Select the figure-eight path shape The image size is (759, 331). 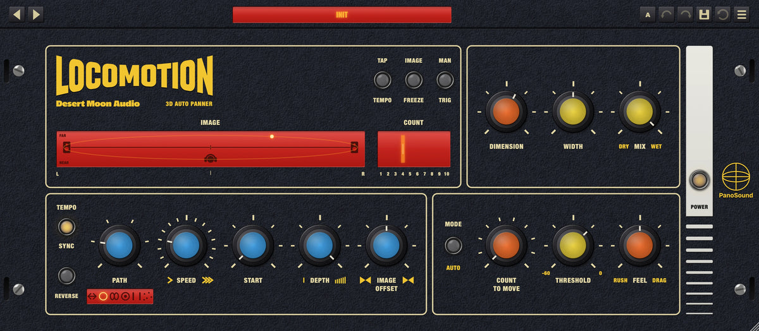[x=114, y=296]
